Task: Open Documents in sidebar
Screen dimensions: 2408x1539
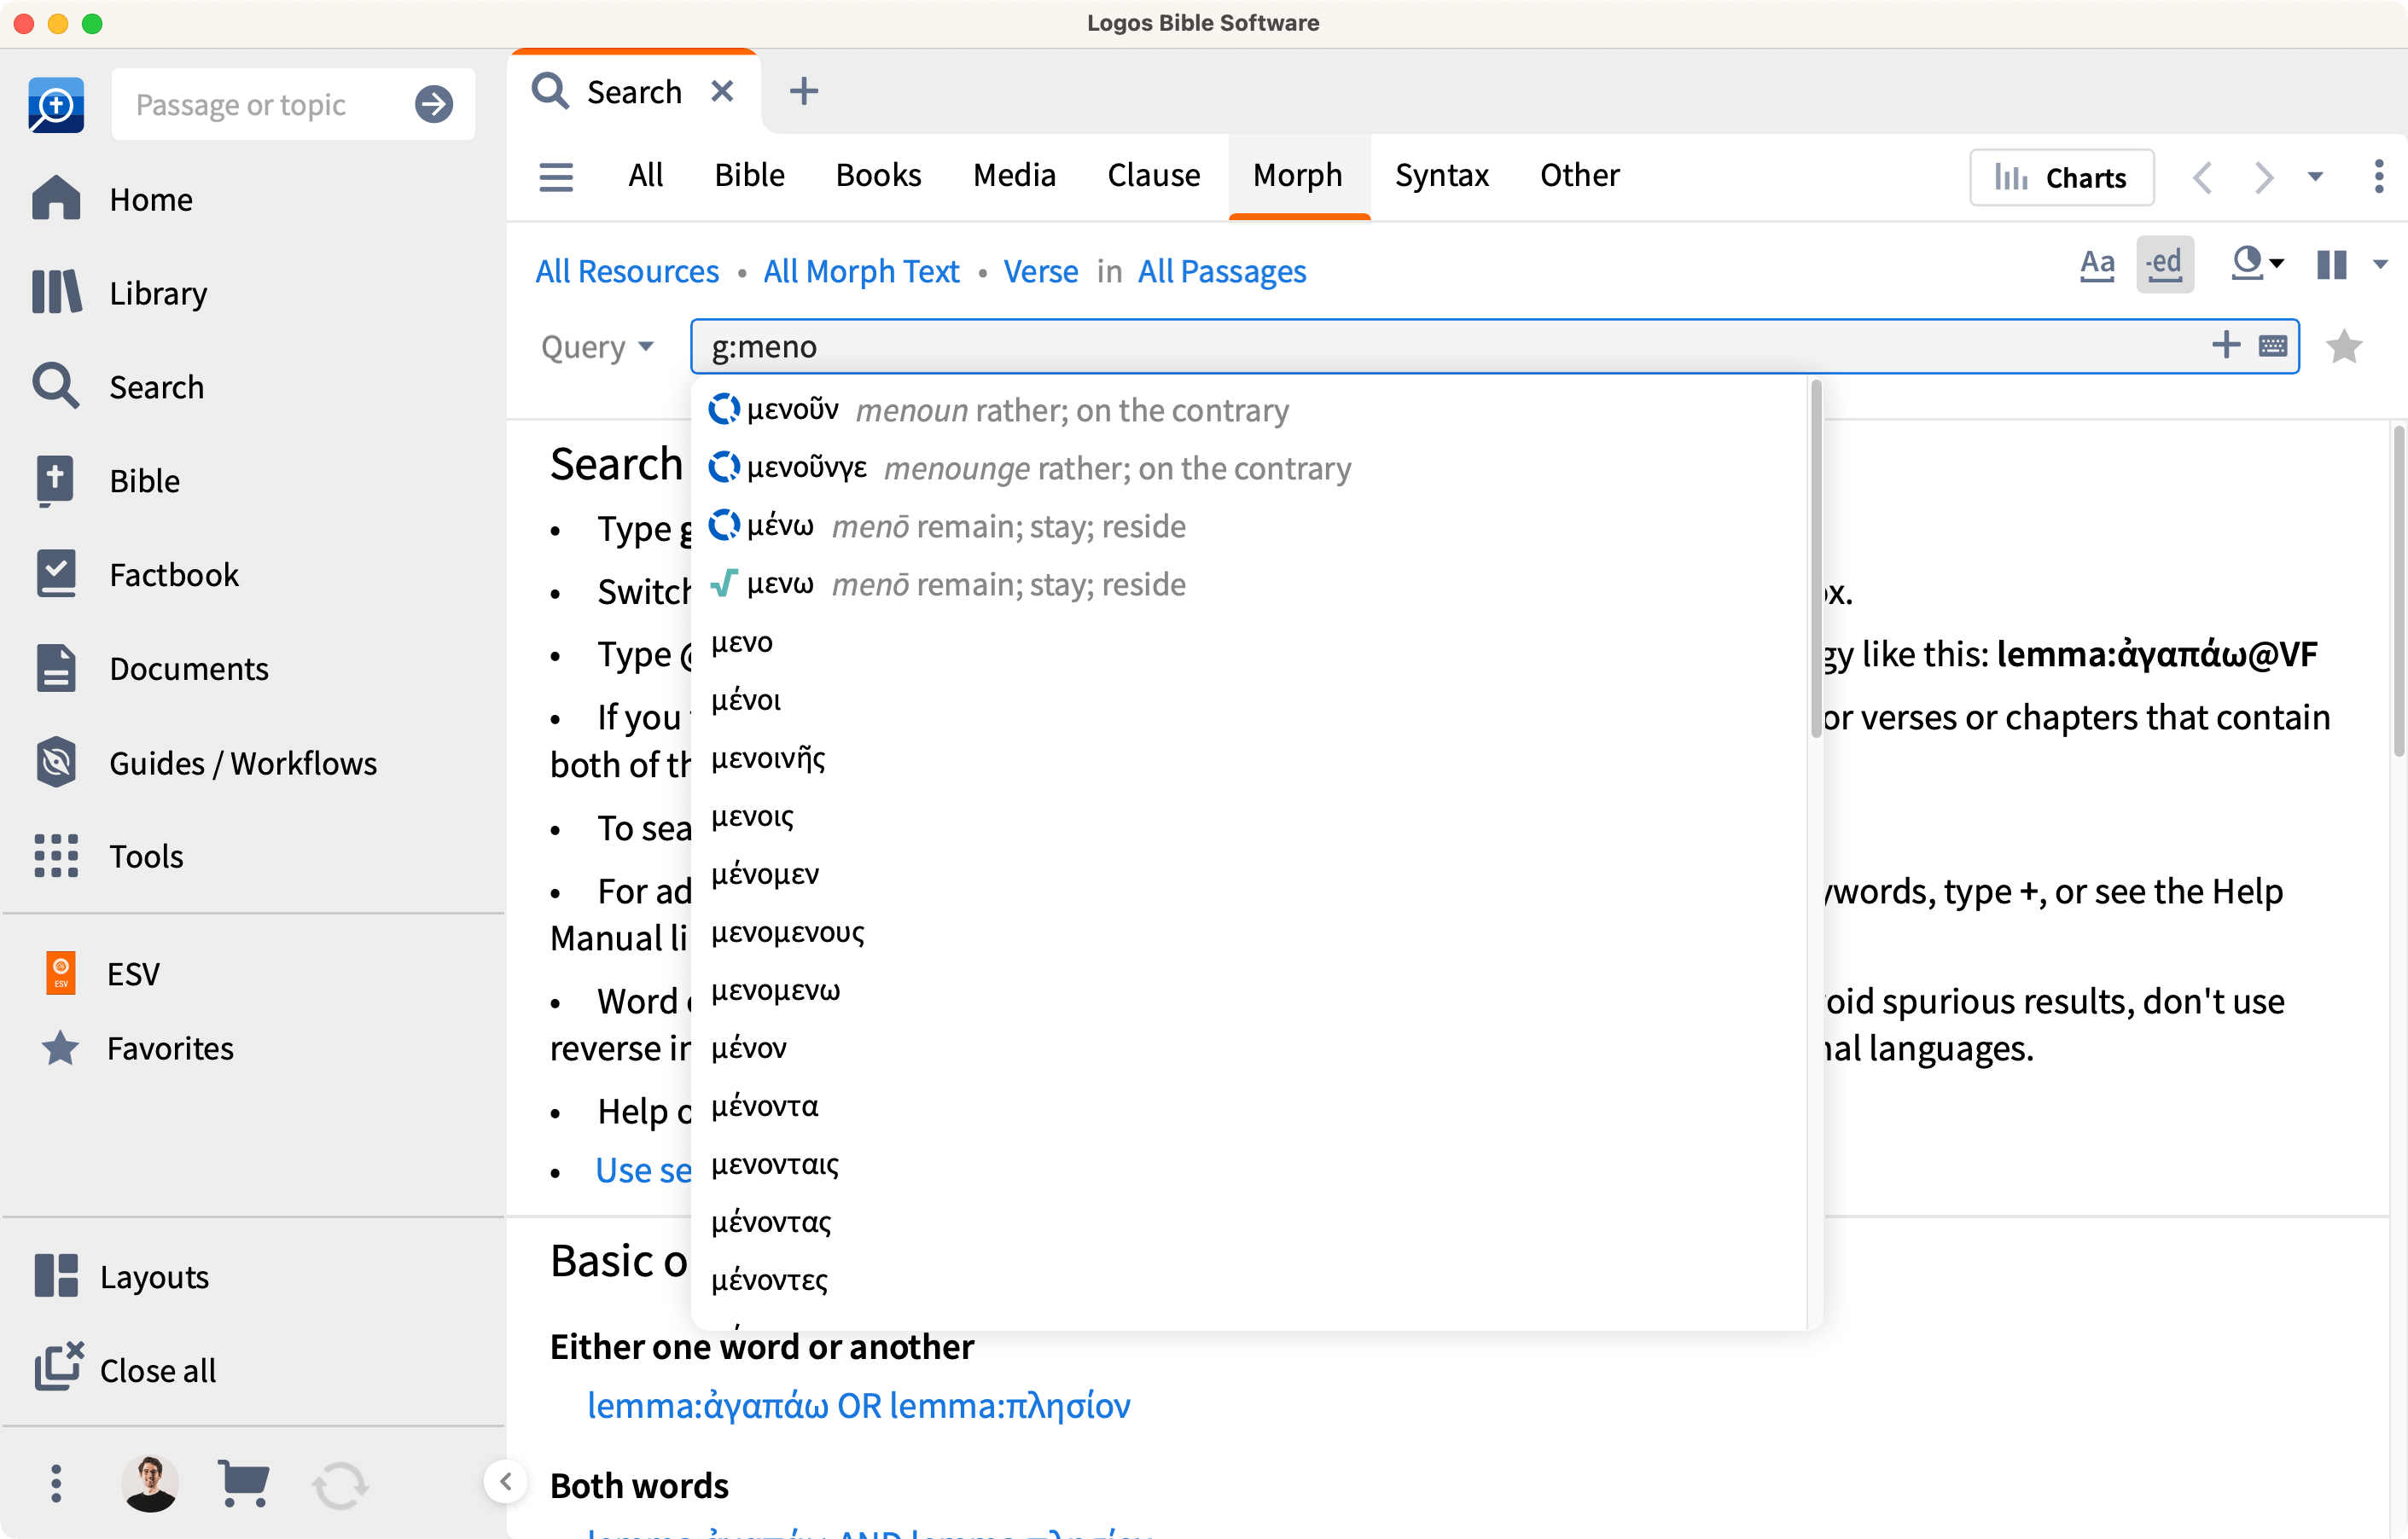Action: point(150,669)
